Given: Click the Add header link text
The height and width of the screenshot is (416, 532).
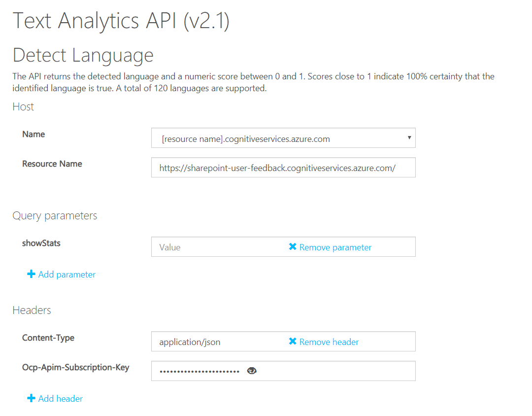Looking at the screenshot, I should pos(61,399).
